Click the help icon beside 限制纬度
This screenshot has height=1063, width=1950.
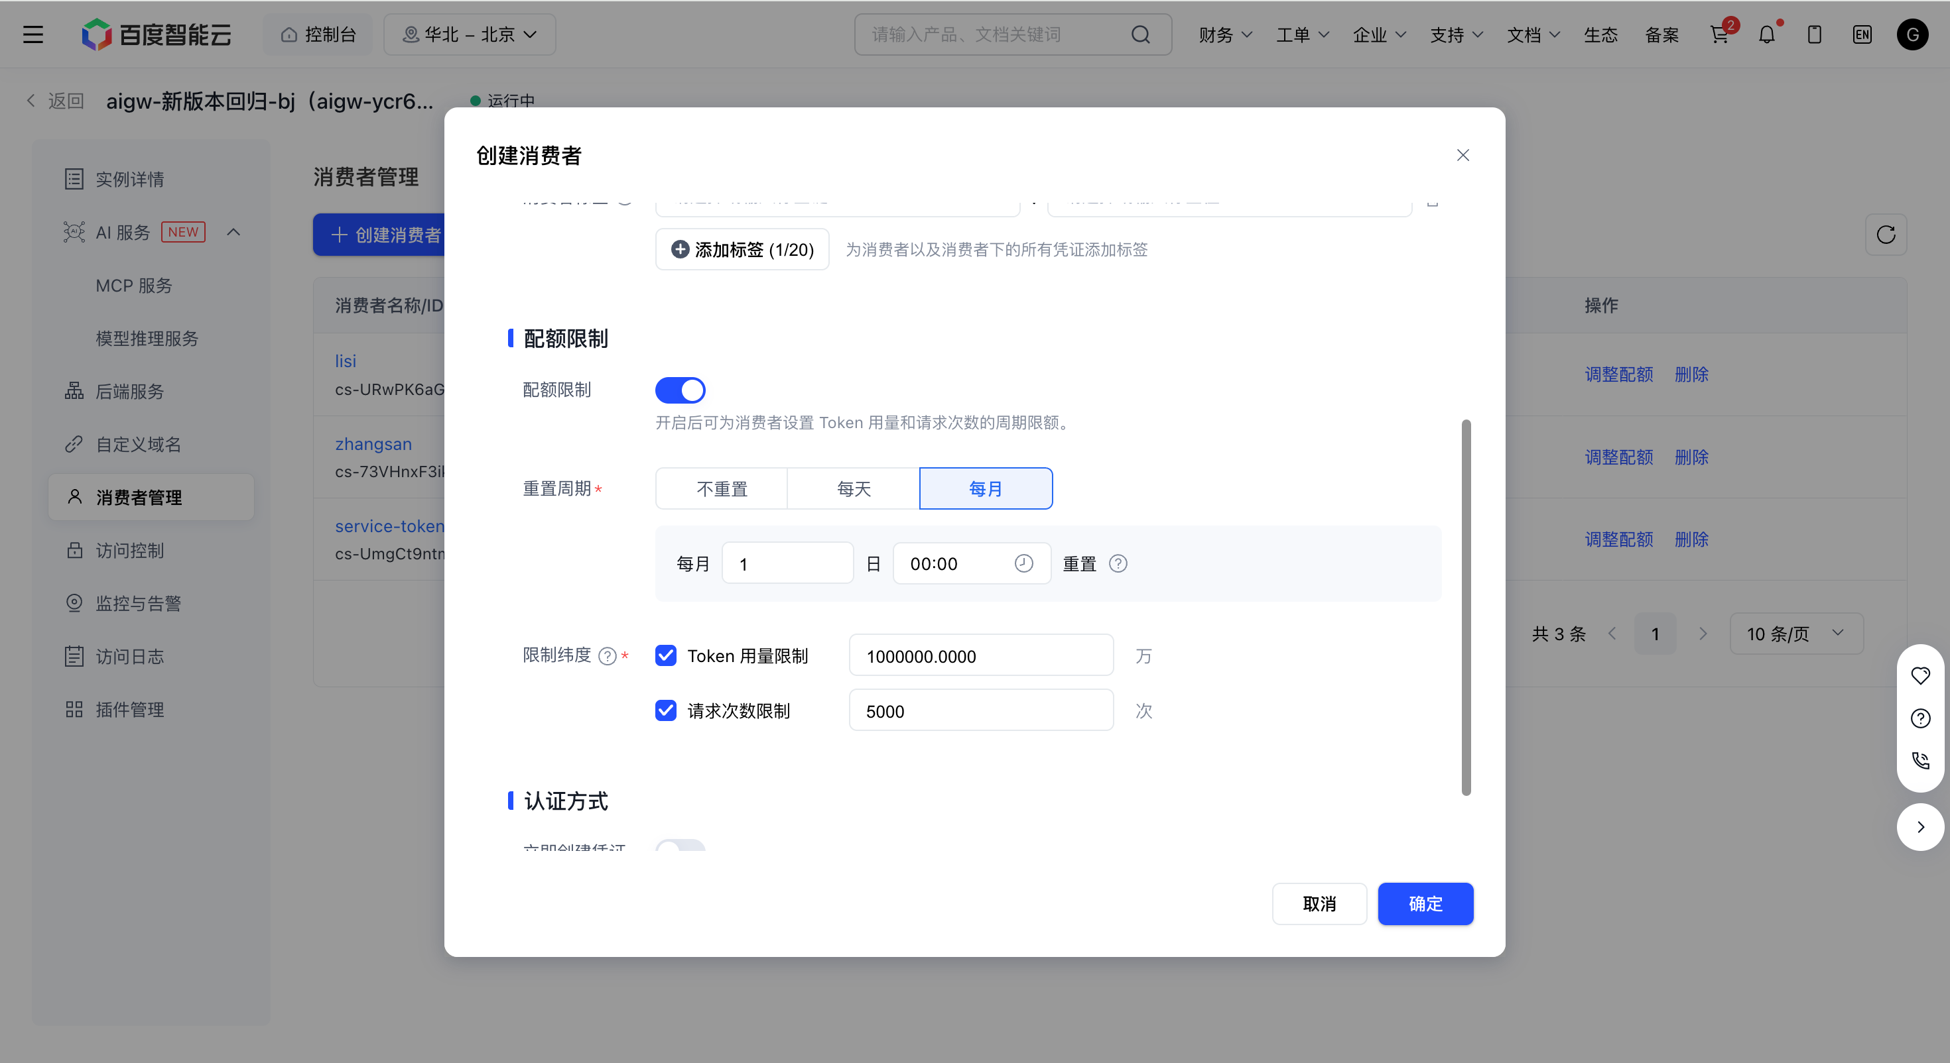pos(607,656)
